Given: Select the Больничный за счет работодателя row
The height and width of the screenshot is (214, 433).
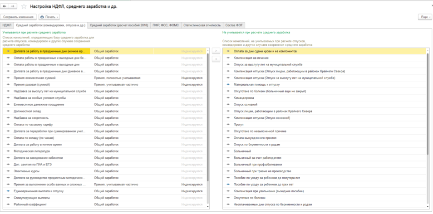Looking at the screenshot, I should [x=325, y=158].
